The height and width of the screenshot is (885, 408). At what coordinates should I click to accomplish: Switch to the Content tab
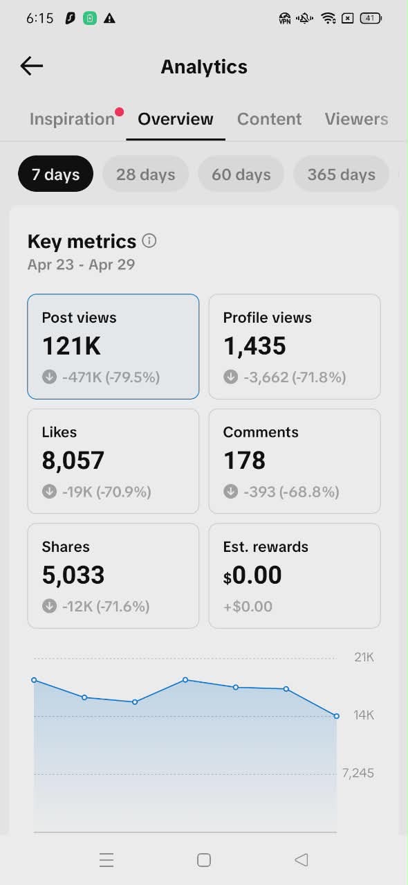[x=269, y=119]
